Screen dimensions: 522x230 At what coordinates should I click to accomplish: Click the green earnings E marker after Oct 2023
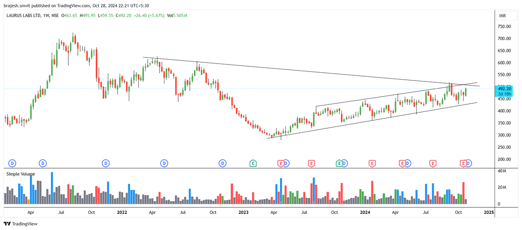pos(339,163)
